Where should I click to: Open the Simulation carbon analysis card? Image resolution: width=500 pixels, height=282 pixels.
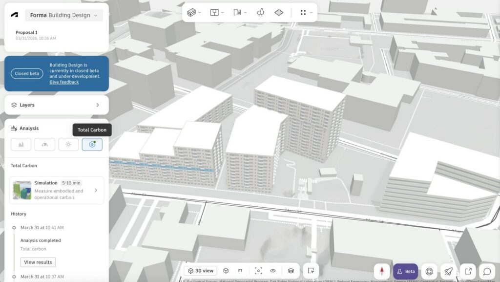click(x=57, y=190)
